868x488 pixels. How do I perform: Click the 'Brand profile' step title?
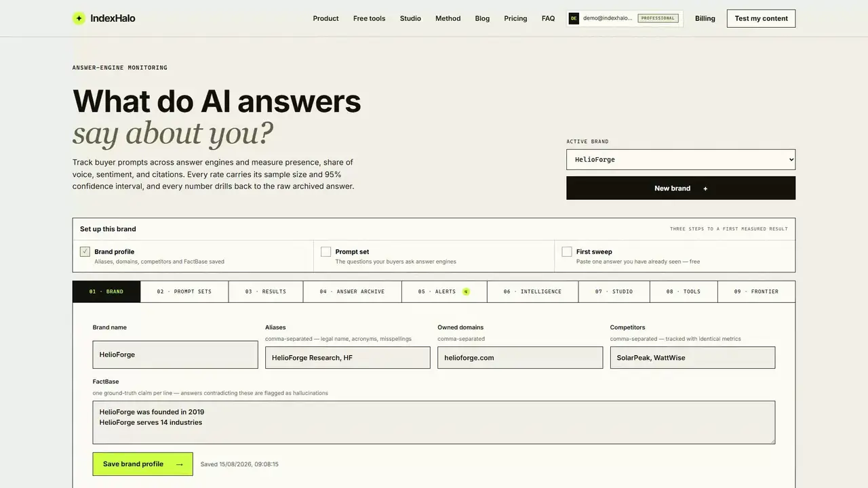(115, 251)
